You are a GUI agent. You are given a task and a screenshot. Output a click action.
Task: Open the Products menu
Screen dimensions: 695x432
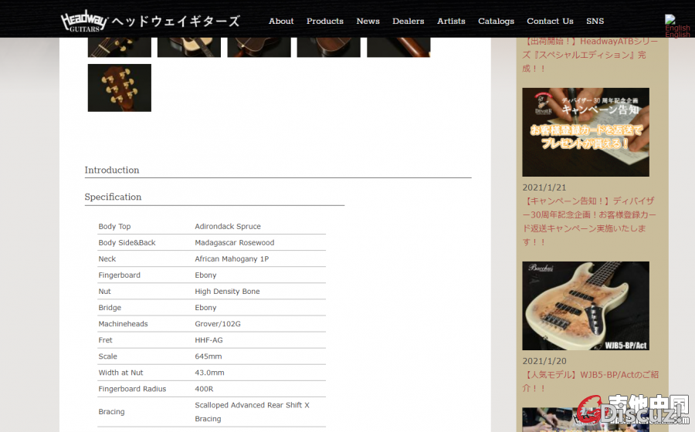click(x=324, y=21)
